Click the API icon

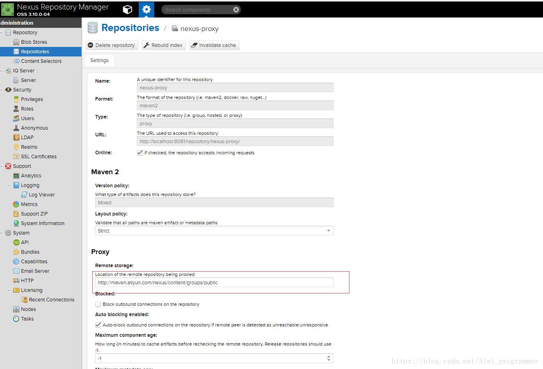coord(16,242)
